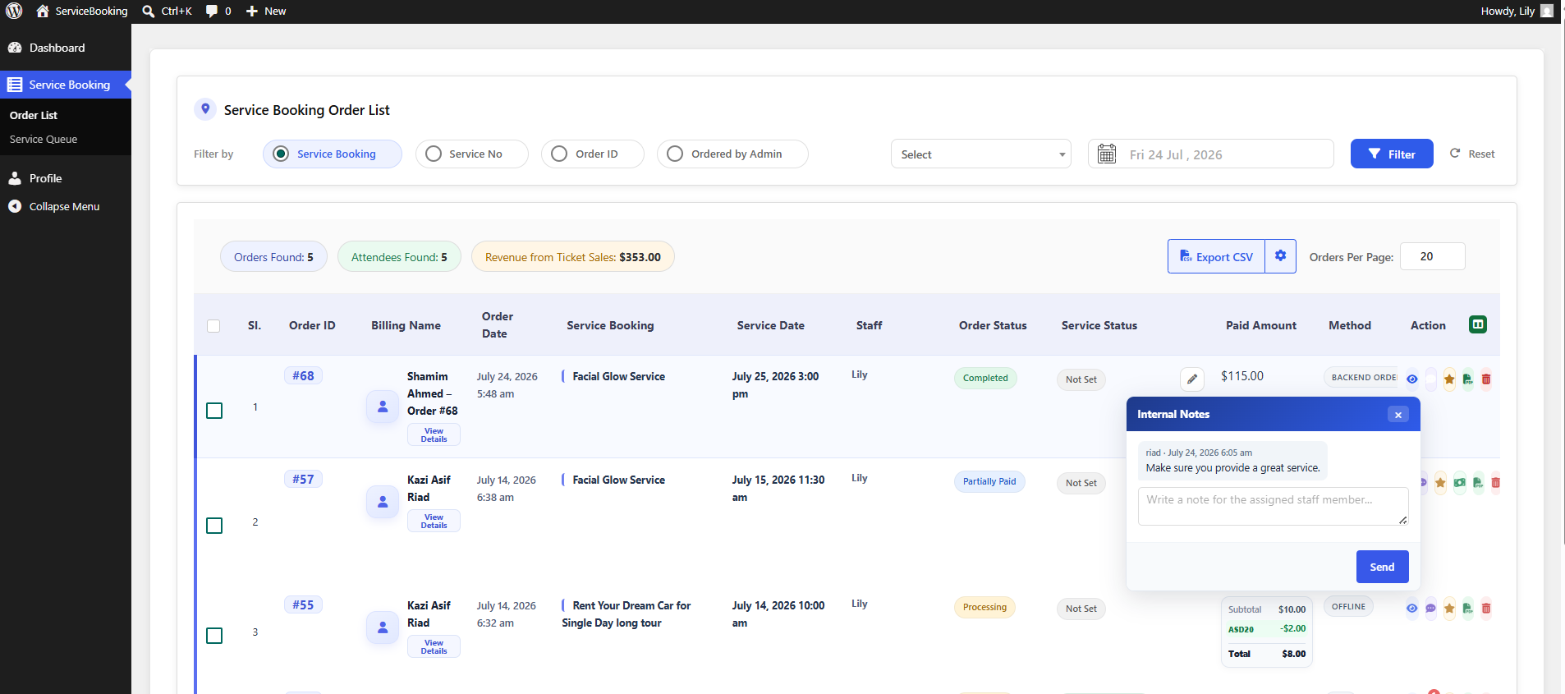Open the comments bubble in admin bar
Image resolution: width=1565 pixels, height=694 pixels.
[218, 11]
